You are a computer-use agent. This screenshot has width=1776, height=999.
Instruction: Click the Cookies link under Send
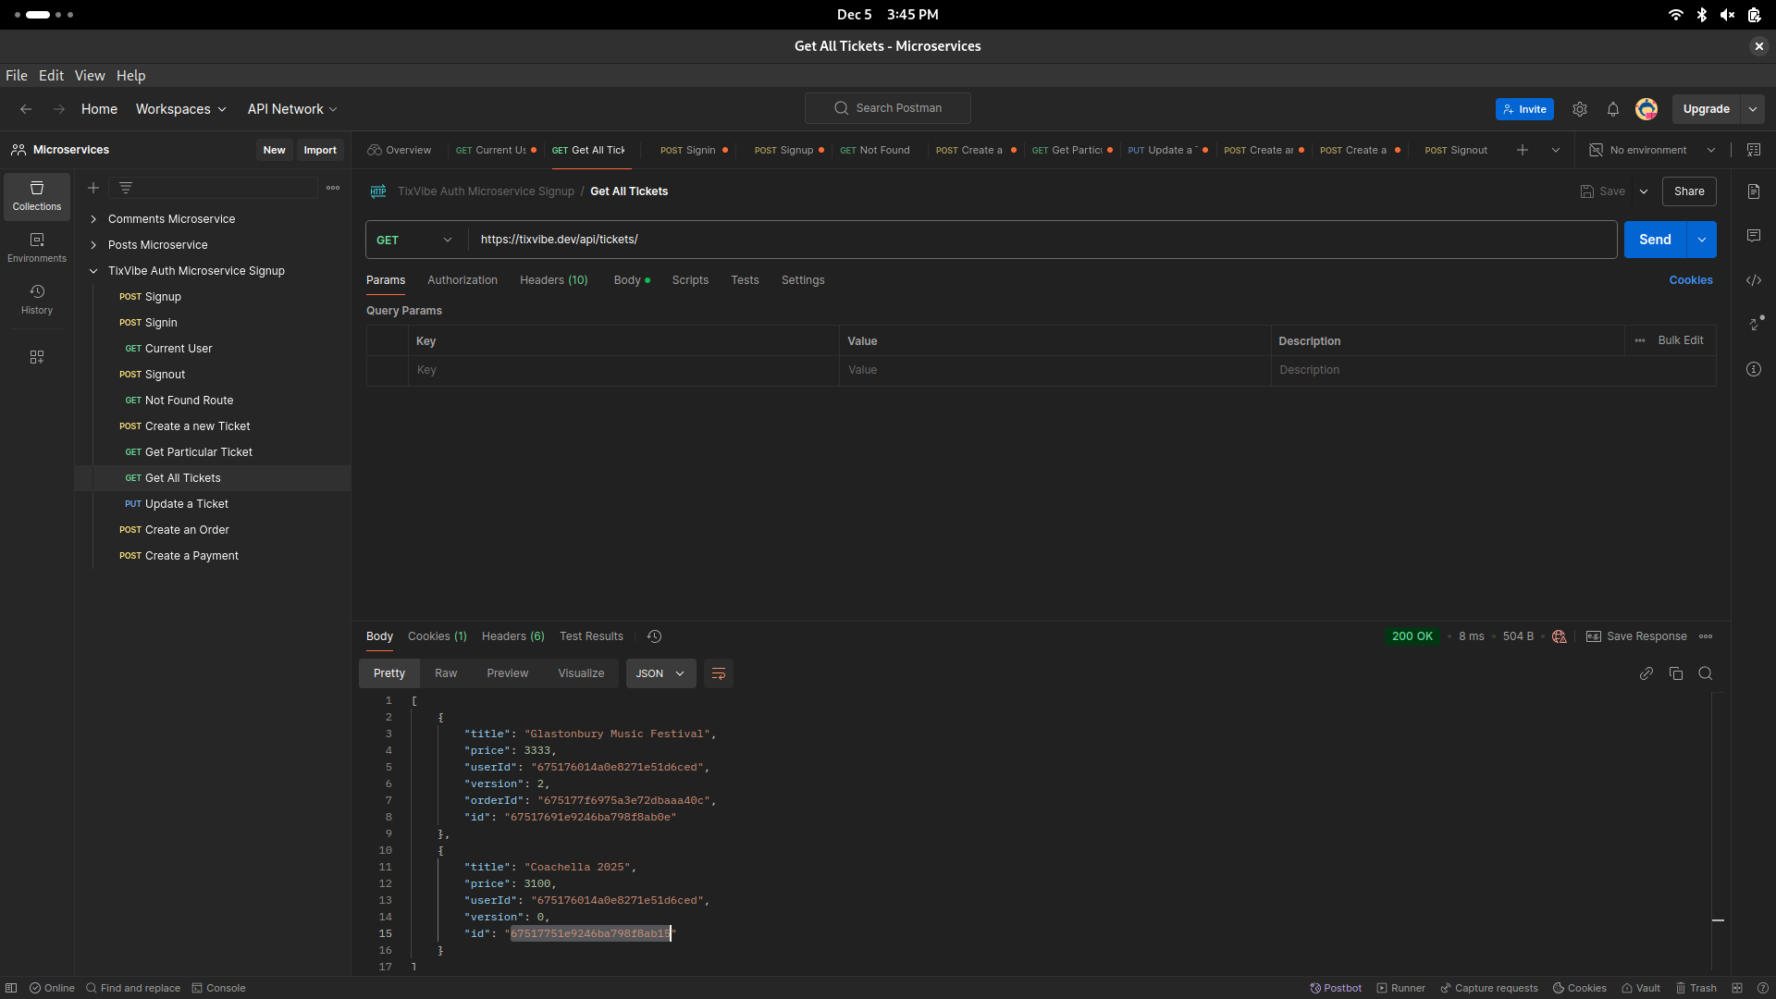pyautogui.click(x=1691, y=280)
